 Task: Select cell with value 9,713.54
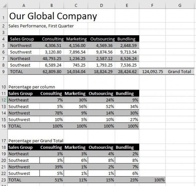[x=127, y=52]
